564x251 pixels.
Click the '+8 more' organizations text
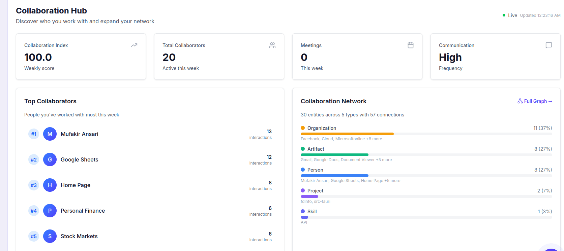coord(374,139)
